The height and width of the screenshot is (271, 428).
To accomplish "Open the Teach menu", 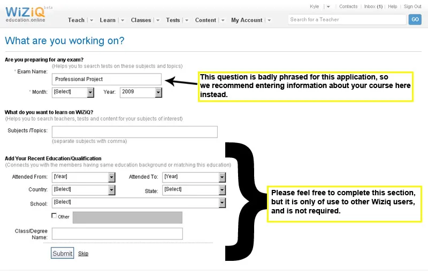I will tap(76, 20).
